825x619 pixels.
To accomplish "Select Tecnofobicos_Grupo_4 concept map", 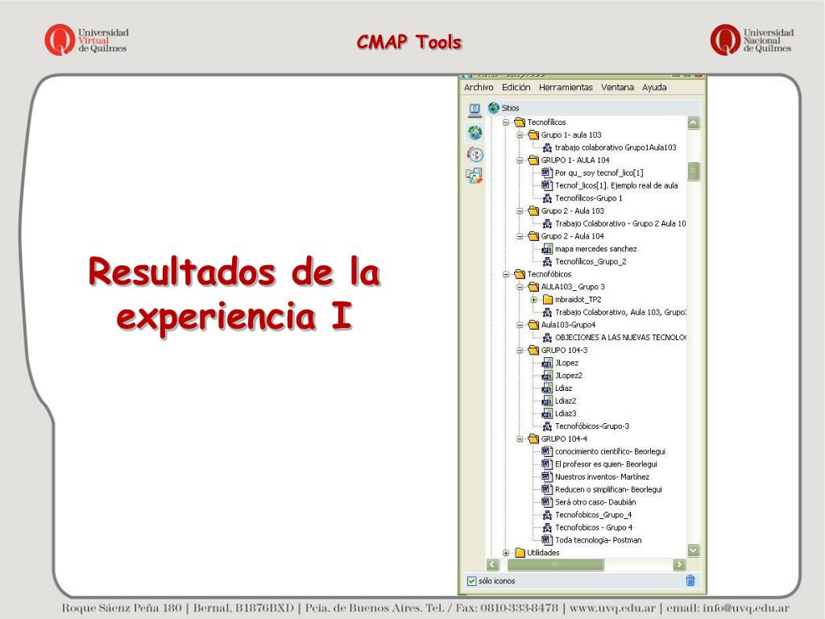I will (593, 515).
